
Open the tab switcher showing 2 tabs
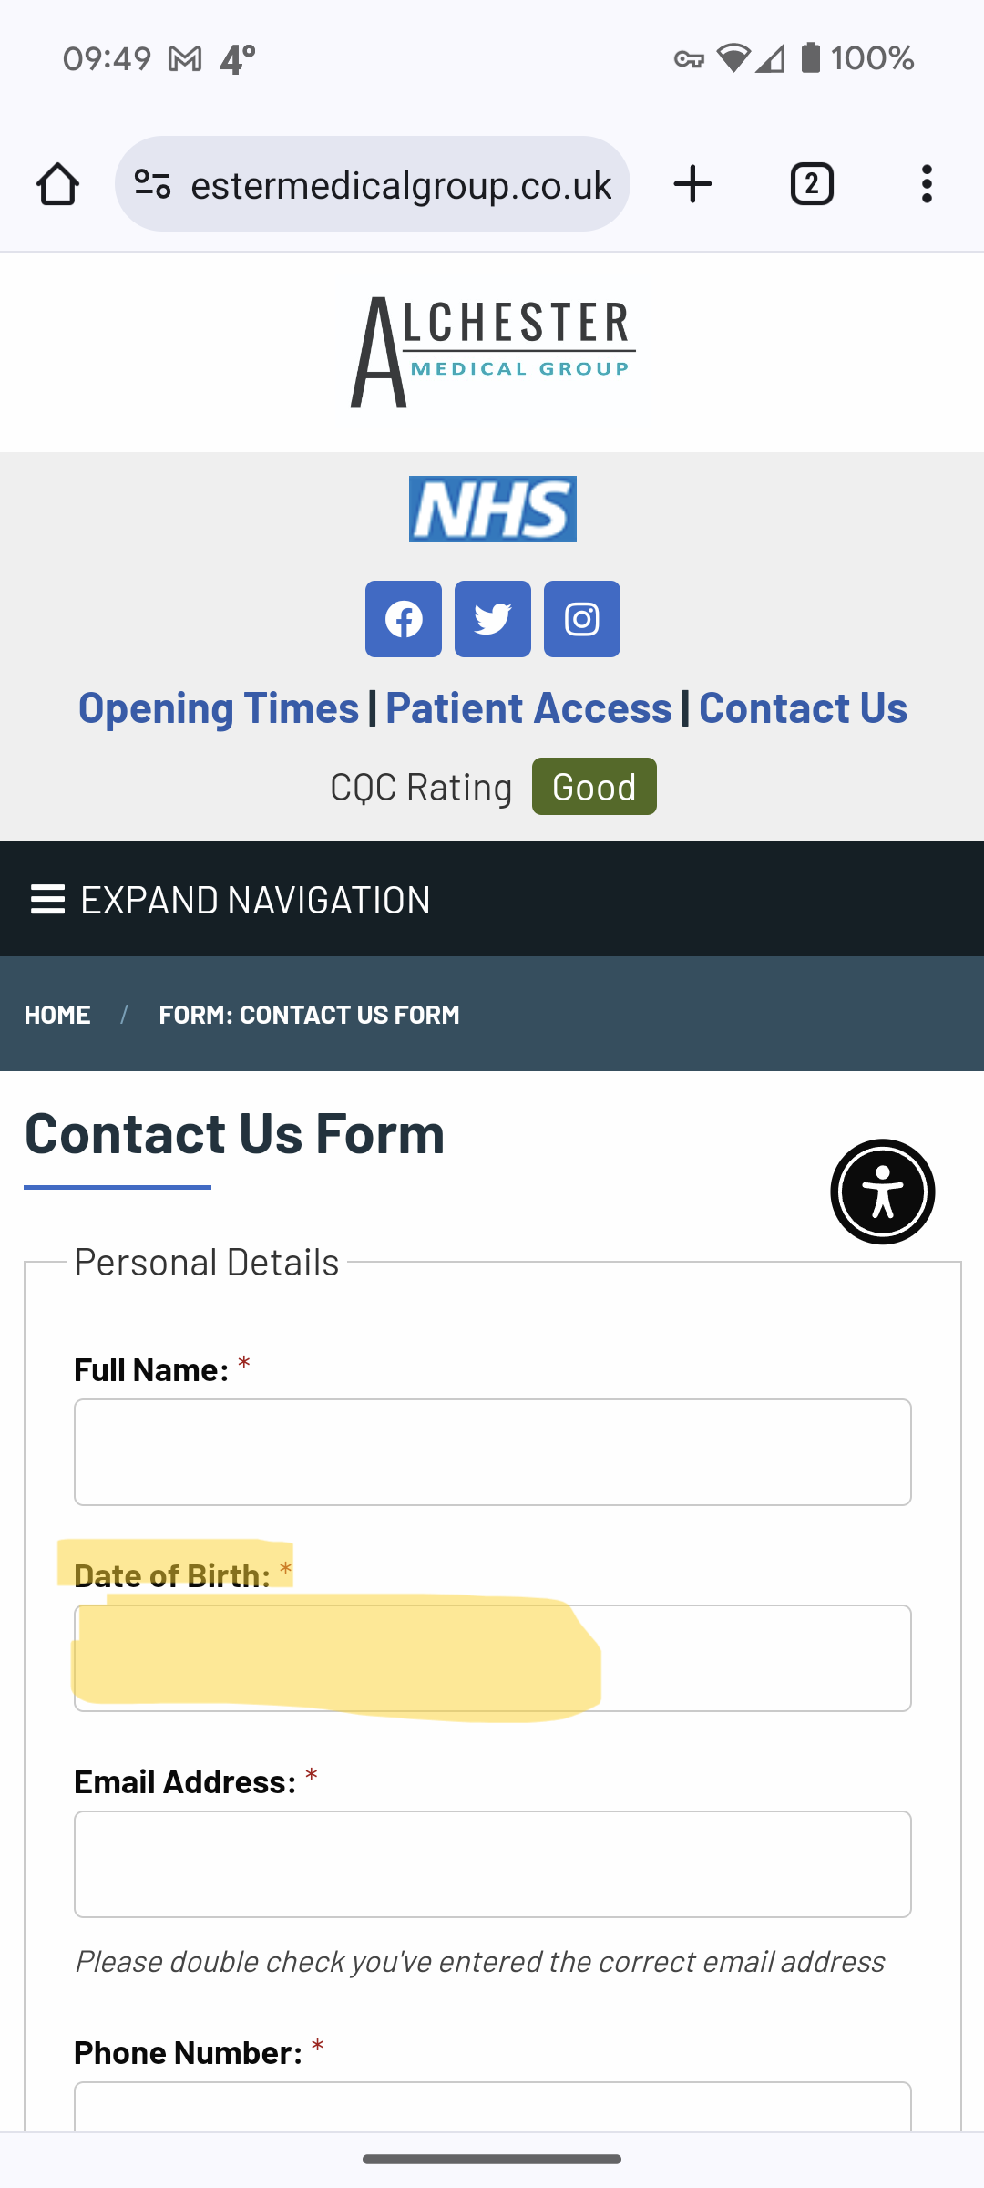[812, 184]
